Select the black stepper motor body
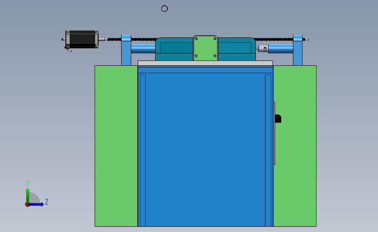Viewport: 378px width, 232px height. coord(82,39)
